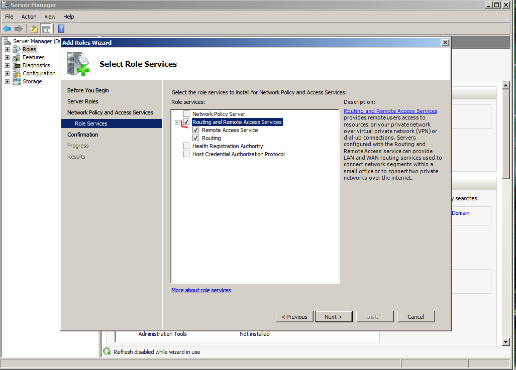Select the Roles tree item label
This screenshot has width=516, height=370.
[29, 49]
